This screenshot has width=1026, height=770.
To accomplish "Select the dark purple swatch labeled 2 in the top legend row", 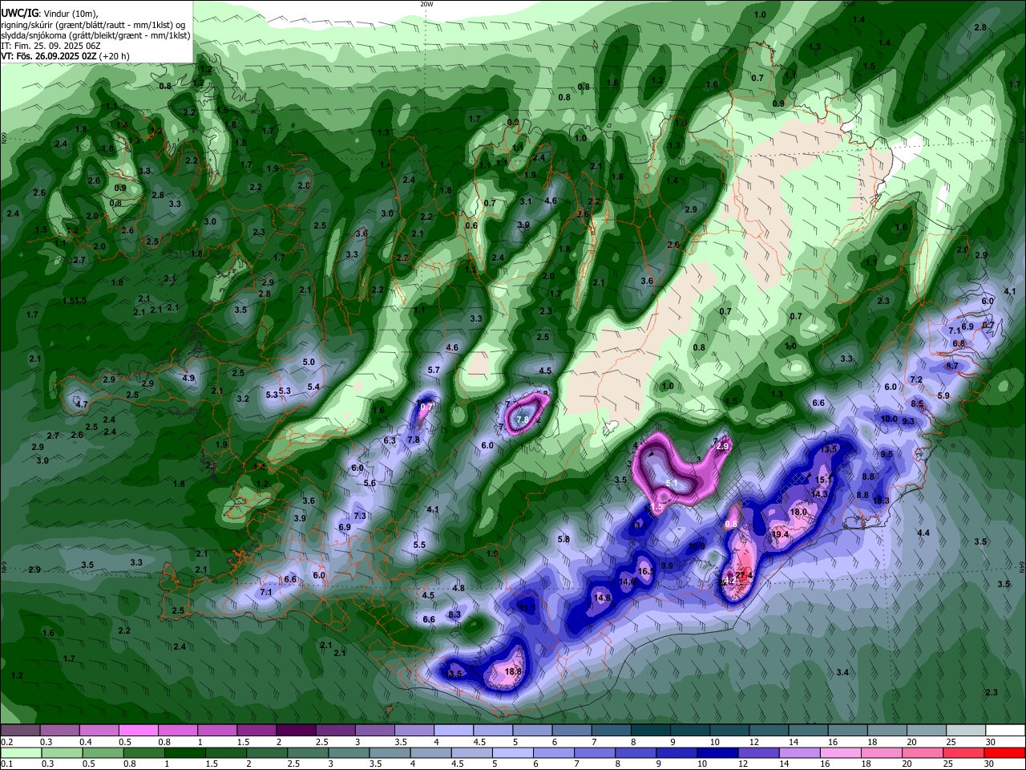I will click(x=296, y=730).
